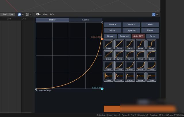Click the Duration readout in the status bar
Image resolution: width=184 pixels, height=117 pixels.
pos(165,115)
